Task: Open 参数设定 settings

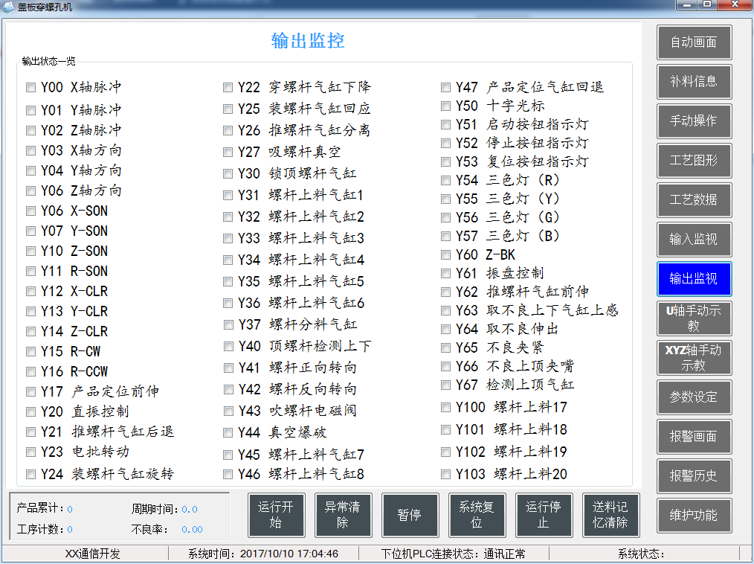Action: pyautogui.click(x=694, y=397)
